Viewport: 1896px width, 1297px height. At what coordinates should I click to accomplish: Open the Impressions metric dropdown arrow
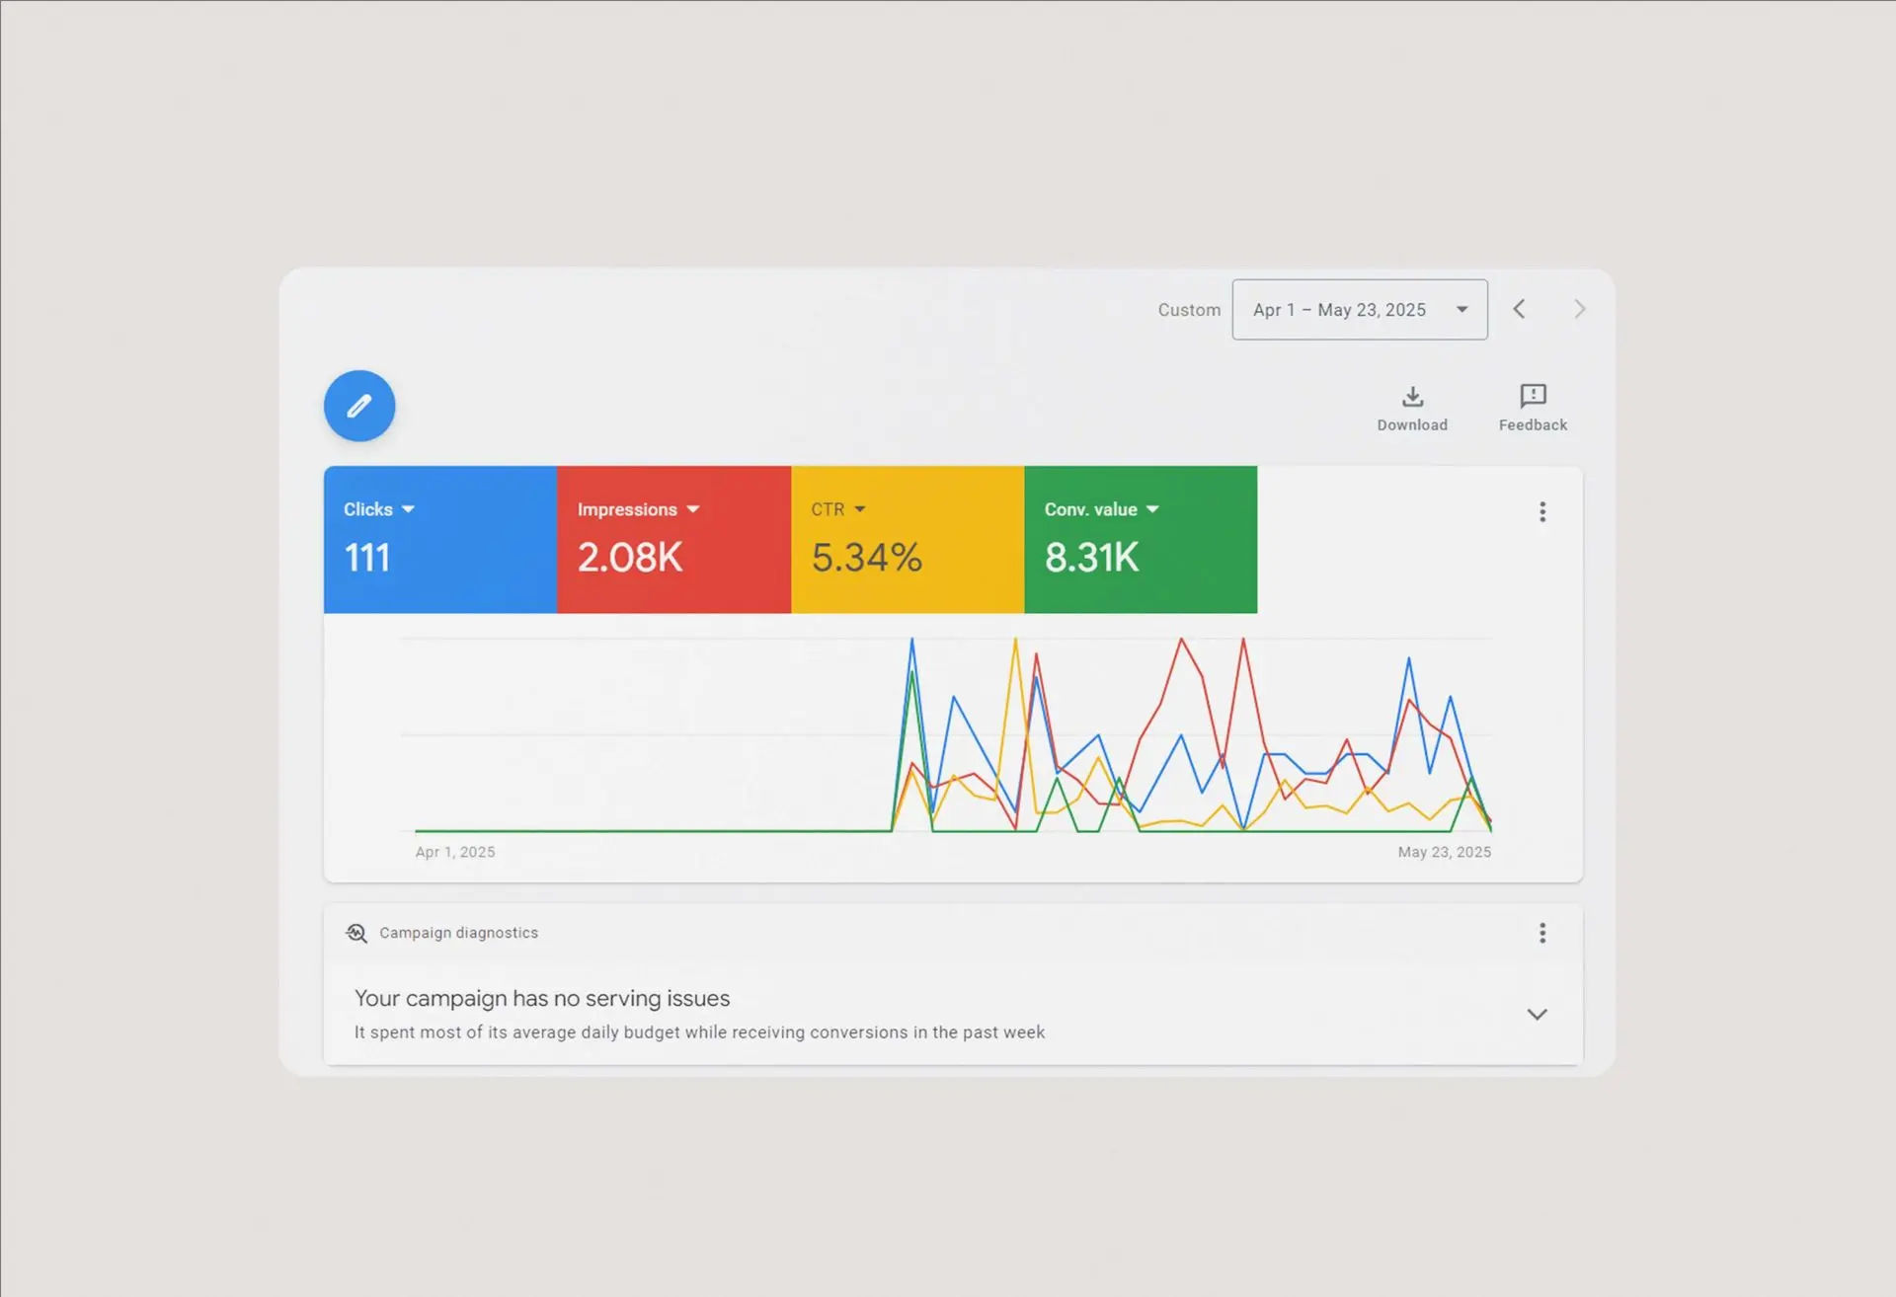(693, 509)
